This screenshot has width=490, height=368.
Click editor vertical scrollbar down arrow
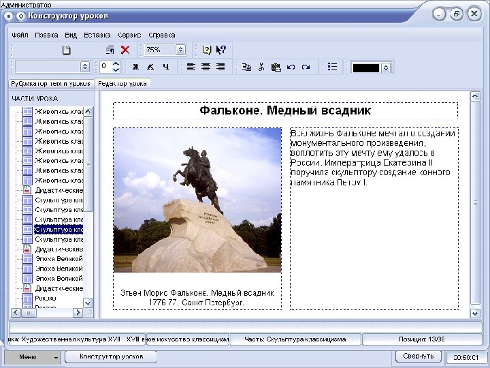[475, 313]
